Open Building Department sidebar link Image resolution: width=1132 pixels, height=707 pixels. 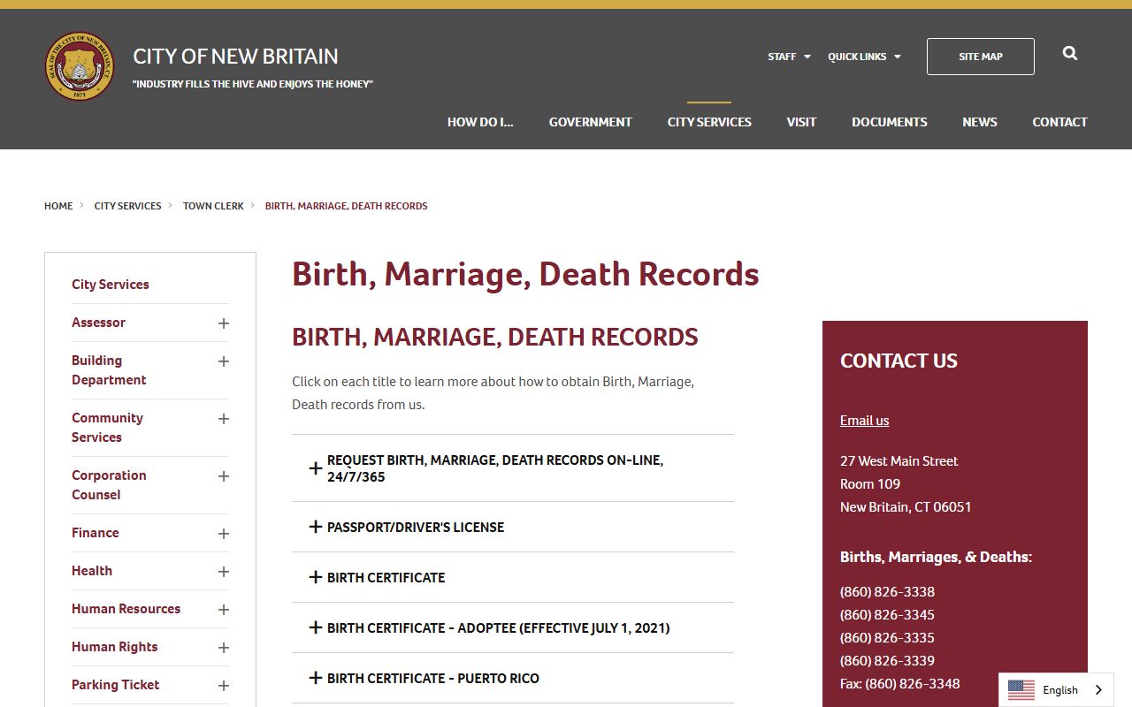point(109,370)
